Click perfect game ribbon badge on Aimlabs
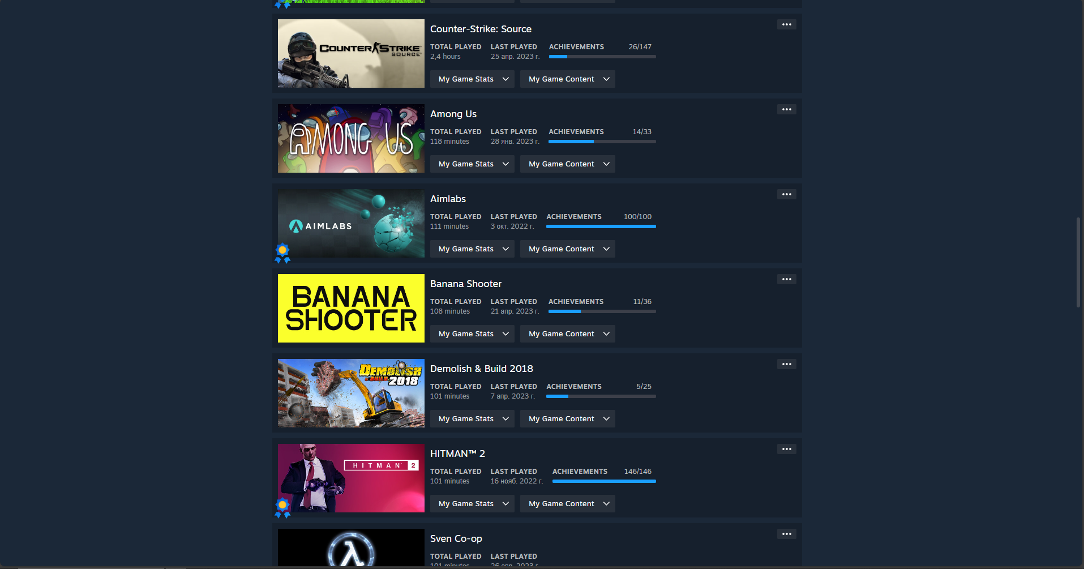Image resolution: width=1084 pixels, height=569 pixels. tap(282, 253)
